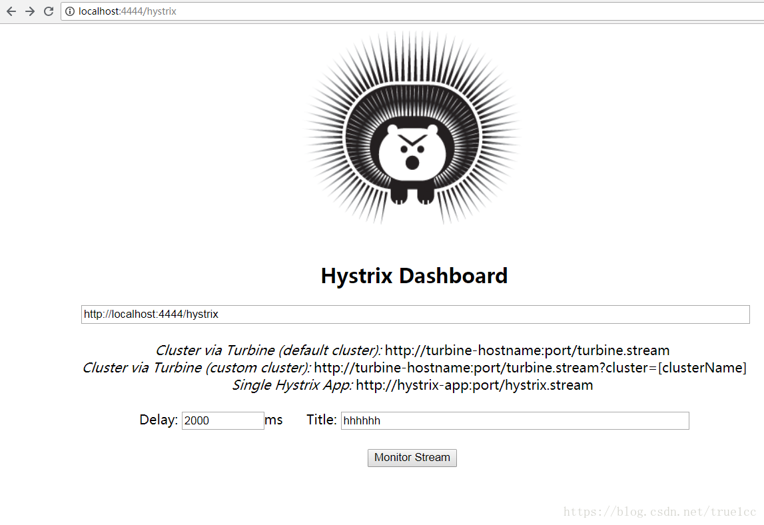Click the Title input showing hhhhhh

pyautogui.click(x=514, y=420)
